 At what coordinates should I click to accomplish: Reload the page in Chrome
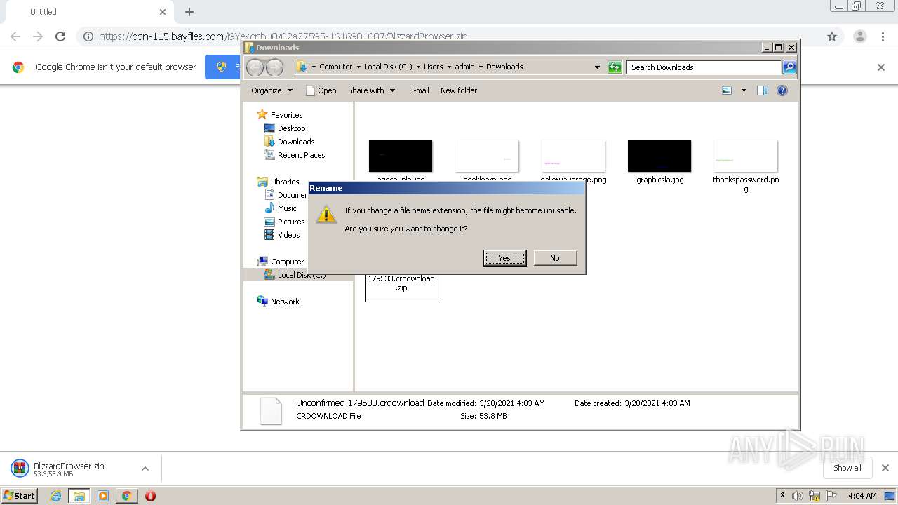tap(60, 36)
